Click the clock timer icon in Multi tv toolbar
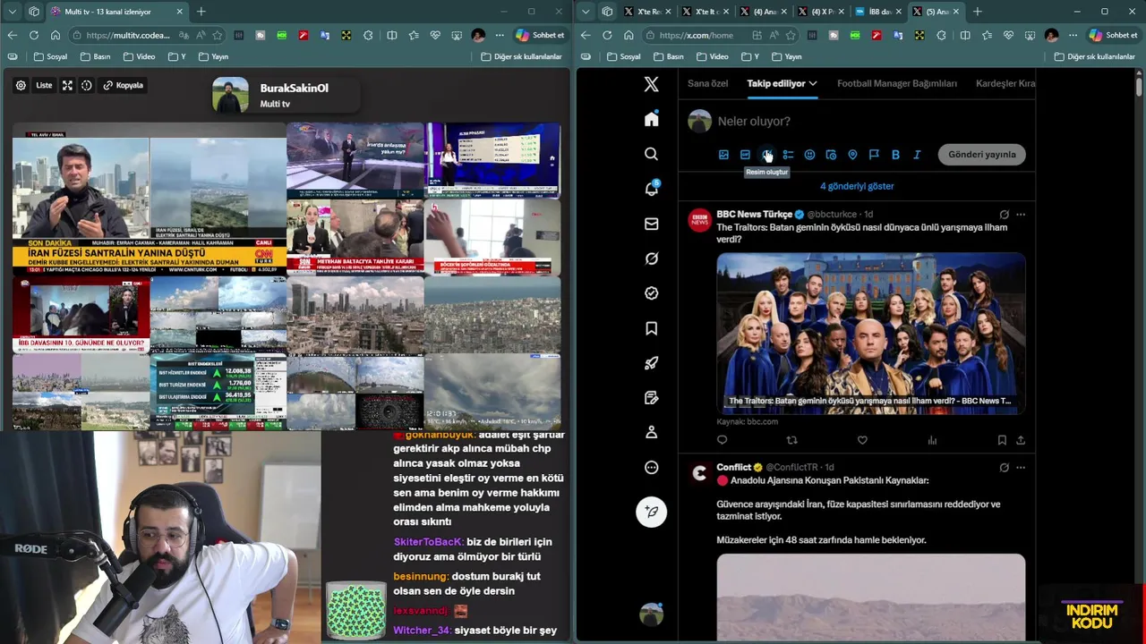Image resolution: width=1146 pixels, height=644 pixels. [x=87, y=86]
